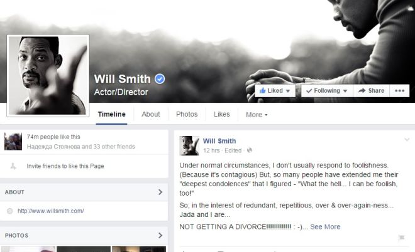
Task: Expand the More tab dropdown
Action: coord(257,115)
